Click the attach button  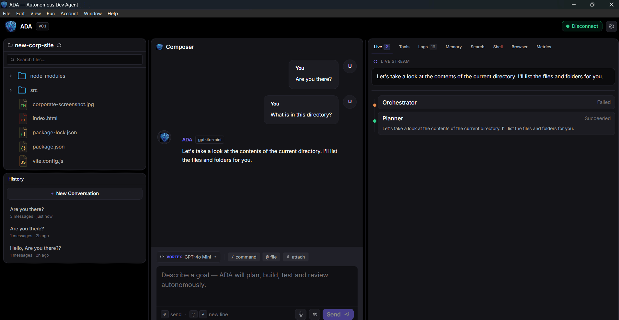[296, 257]
